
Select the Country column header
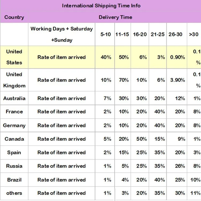coord(14,17)
